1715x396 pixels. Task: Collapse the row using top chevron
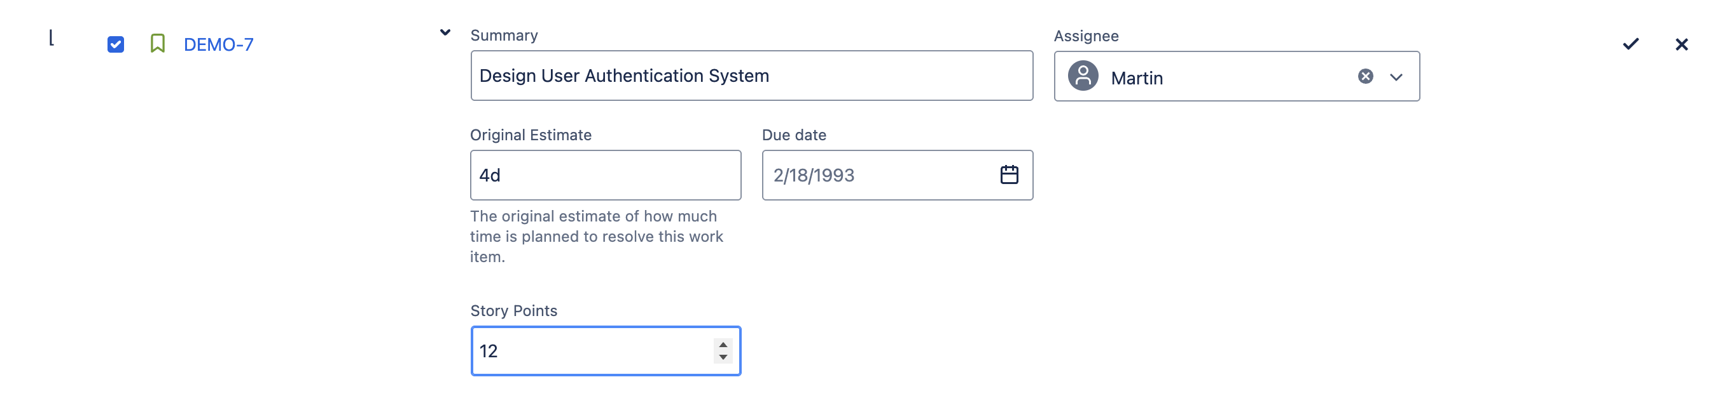click(445, 32)
